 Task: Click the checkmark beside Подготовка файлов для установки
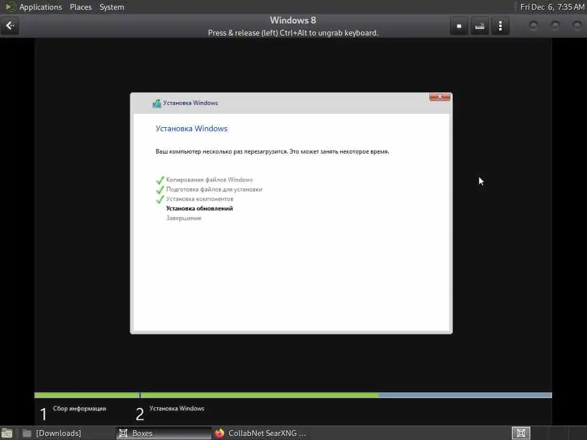click(160, 190)
